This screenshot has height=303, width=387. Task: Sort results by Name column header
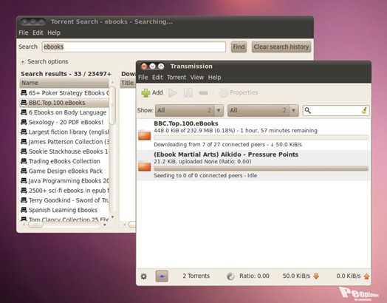pos(64,83)
